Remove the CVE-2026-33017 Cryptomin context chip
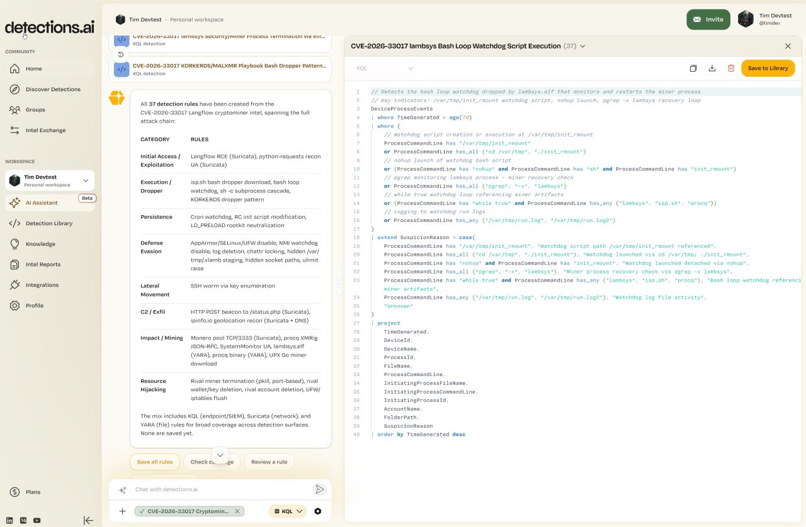This screenshot has height=527, width=806. point(237,511)
